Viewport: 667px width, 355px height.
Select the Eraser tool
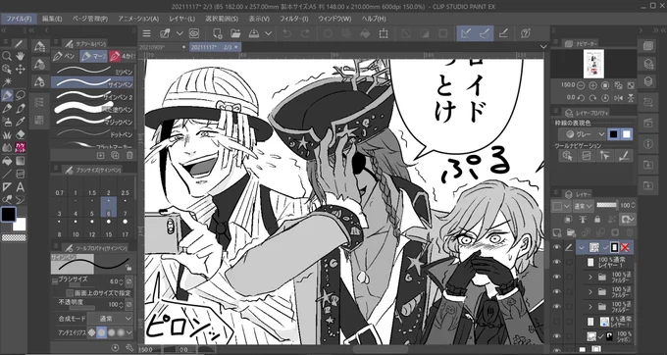pyautogui.click(x=20, y=134)
